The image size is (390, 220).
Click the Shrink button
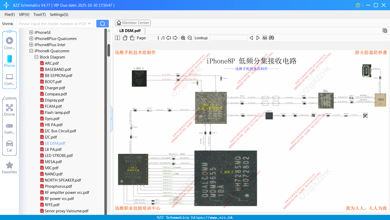click(x=8, y=24)
